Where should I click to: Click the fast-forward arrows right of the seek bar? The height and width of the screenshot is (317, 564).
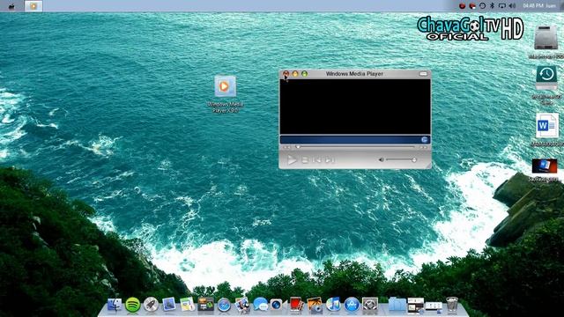pyautogui.click(x=423, y=147)
